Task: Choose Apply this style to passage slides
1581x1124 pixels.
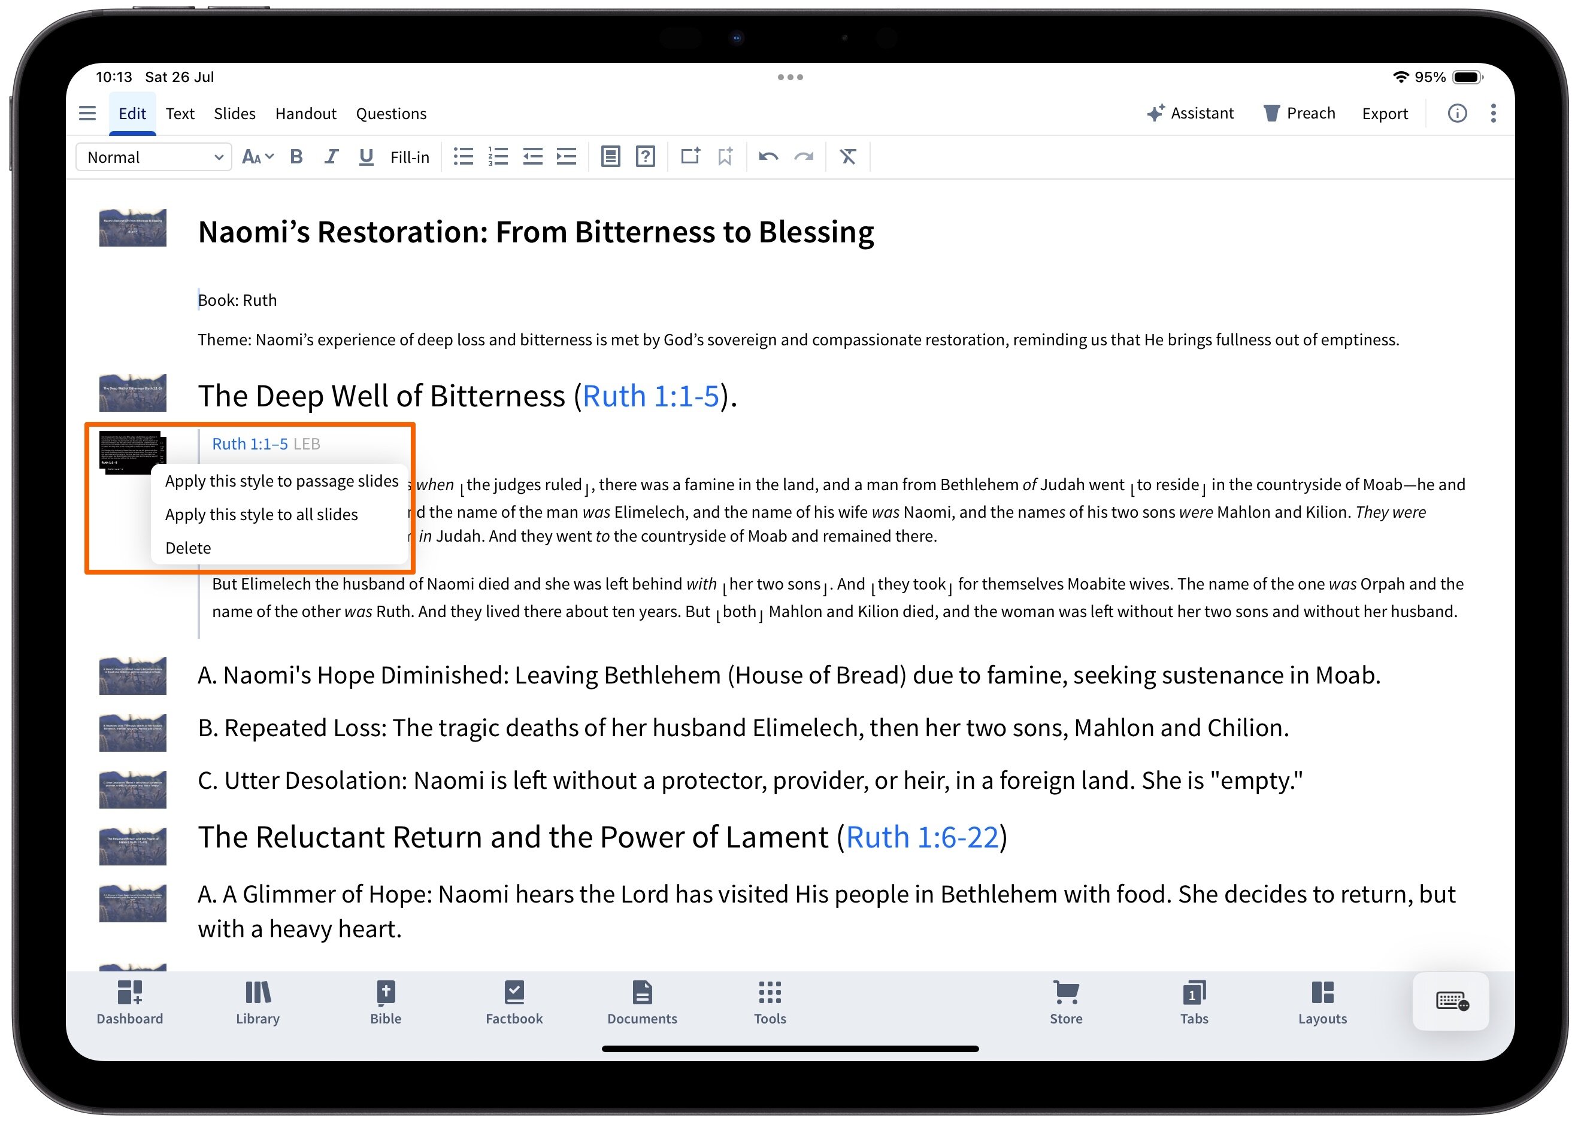Action: click(281, 481)
